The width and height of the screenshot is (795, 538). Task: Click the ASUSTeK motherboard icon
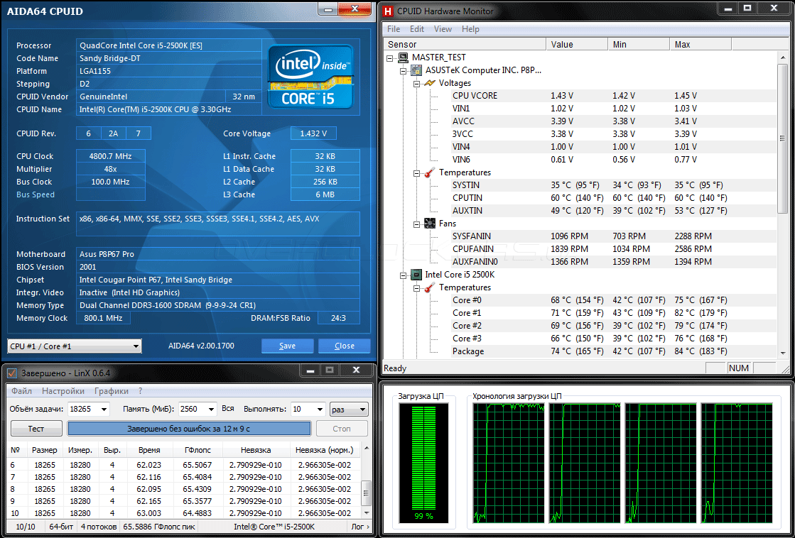coord(416,70)
